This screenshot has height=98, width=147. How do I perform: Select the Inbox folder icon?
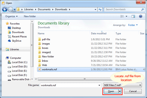(x=40, y=61)
